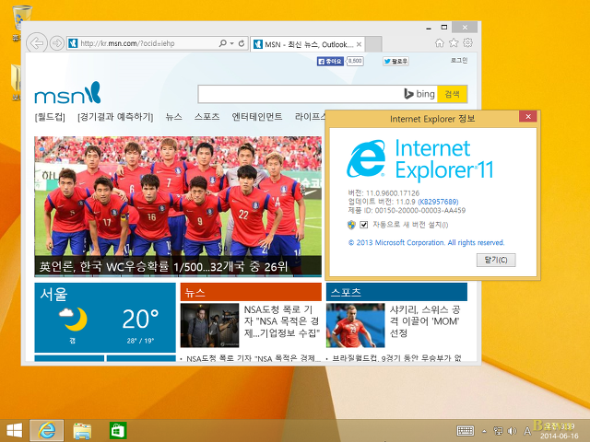The height and width of the screenshot is (442, 590).
Task: Click the Internet Explorer e logo
Action: pos(366,158)
